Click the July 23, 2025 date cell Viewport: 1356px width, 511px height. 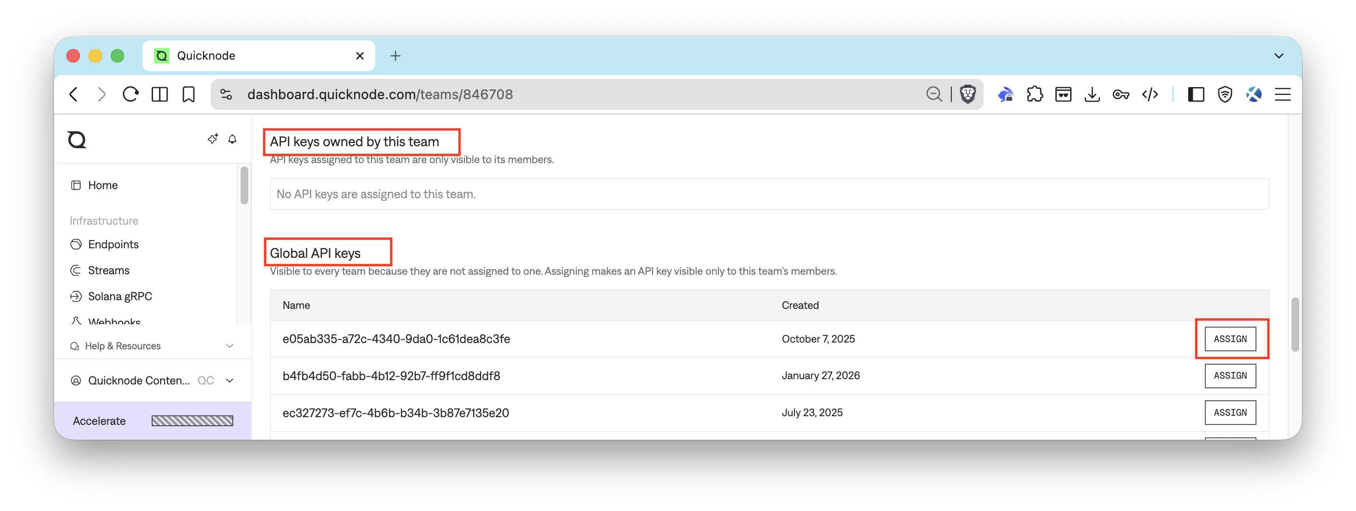click(812, 412)
